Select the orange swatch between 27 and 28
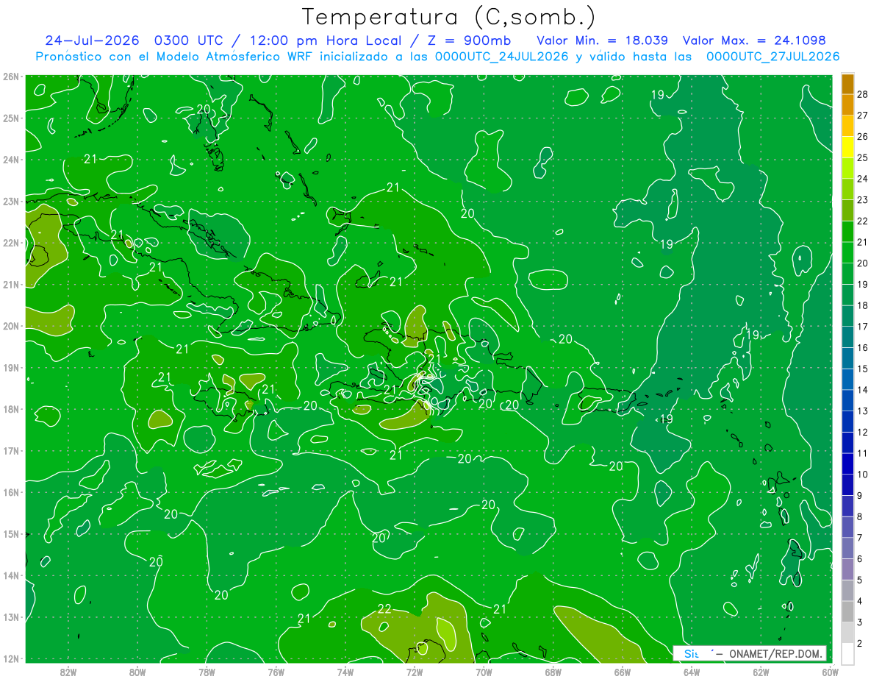 point(847,105)
